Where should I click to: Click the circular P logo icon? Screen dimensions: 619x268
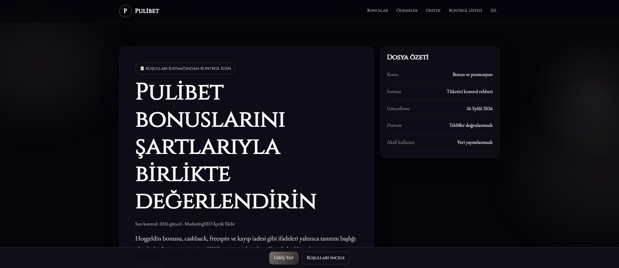tap(125, 11)
